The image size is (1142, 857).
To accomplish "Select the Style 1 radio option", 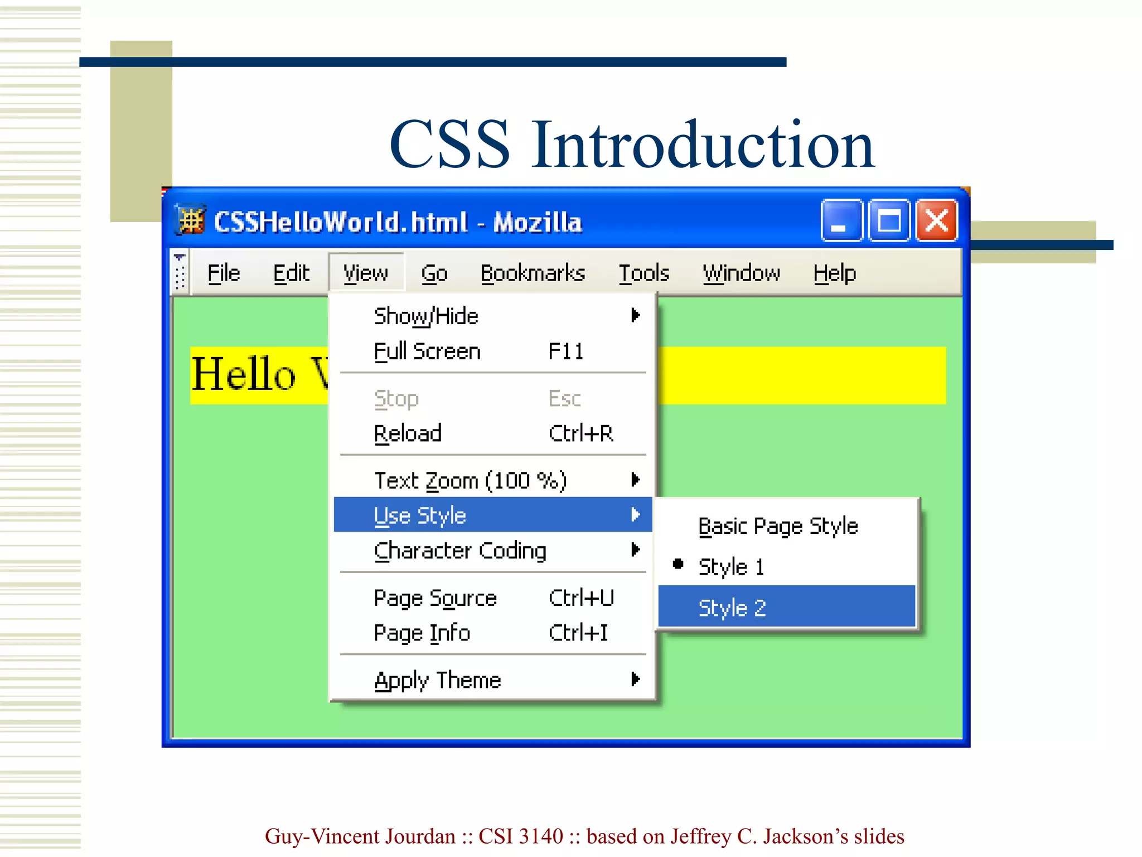I will tap(730, 567).
